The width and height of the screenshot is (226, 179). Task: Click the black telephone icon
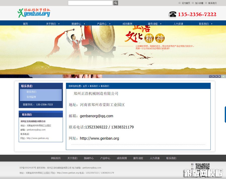pos(173,14)
